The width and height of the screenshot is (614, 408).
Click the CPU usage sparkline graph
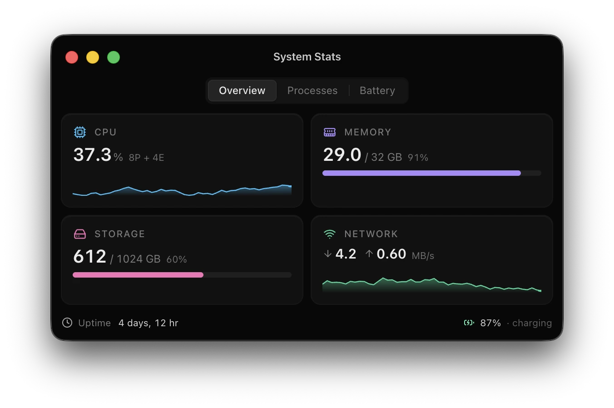pos(182,189)
